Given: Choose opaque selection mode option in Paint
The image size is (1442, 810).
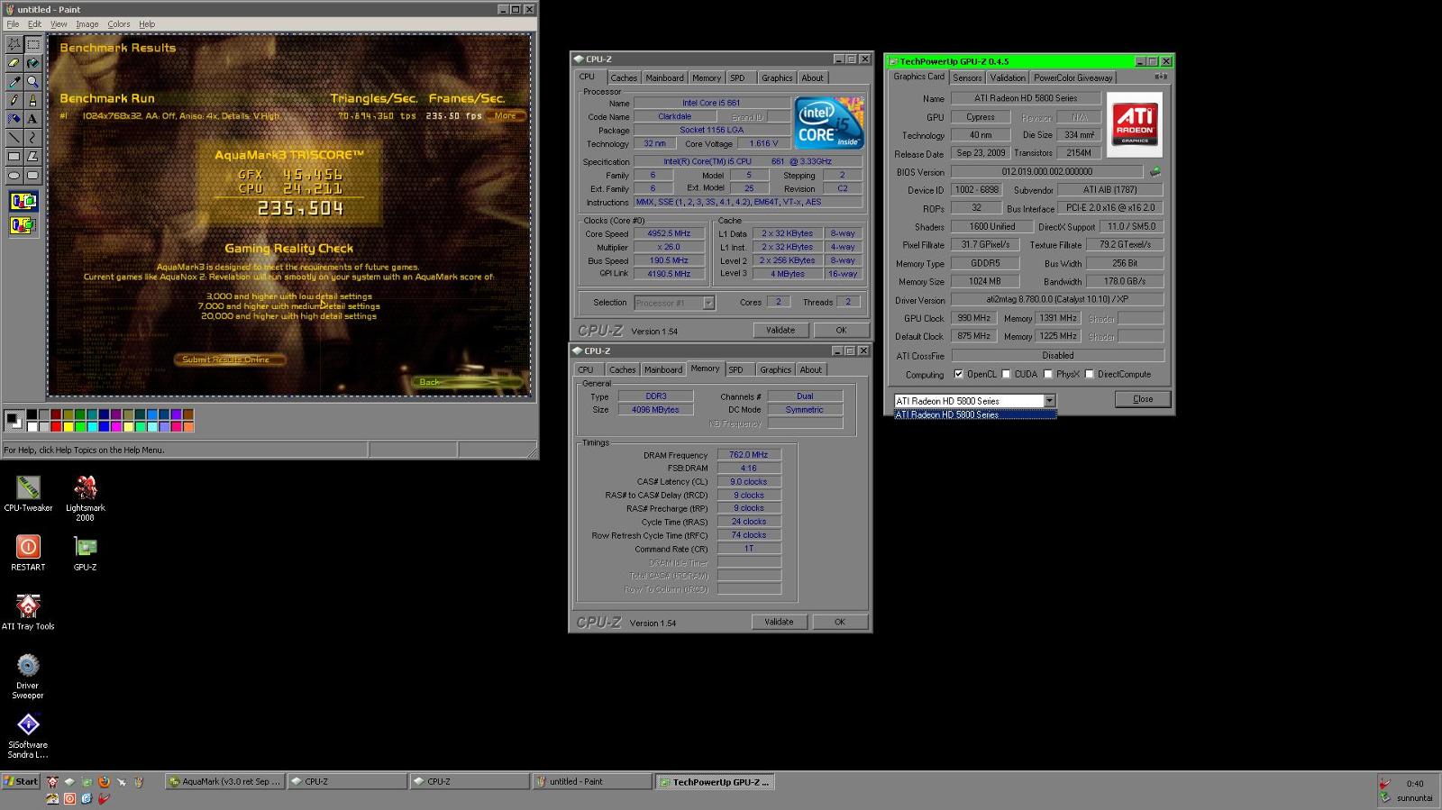Looking at the screenshot, I should tap(23, 201).
